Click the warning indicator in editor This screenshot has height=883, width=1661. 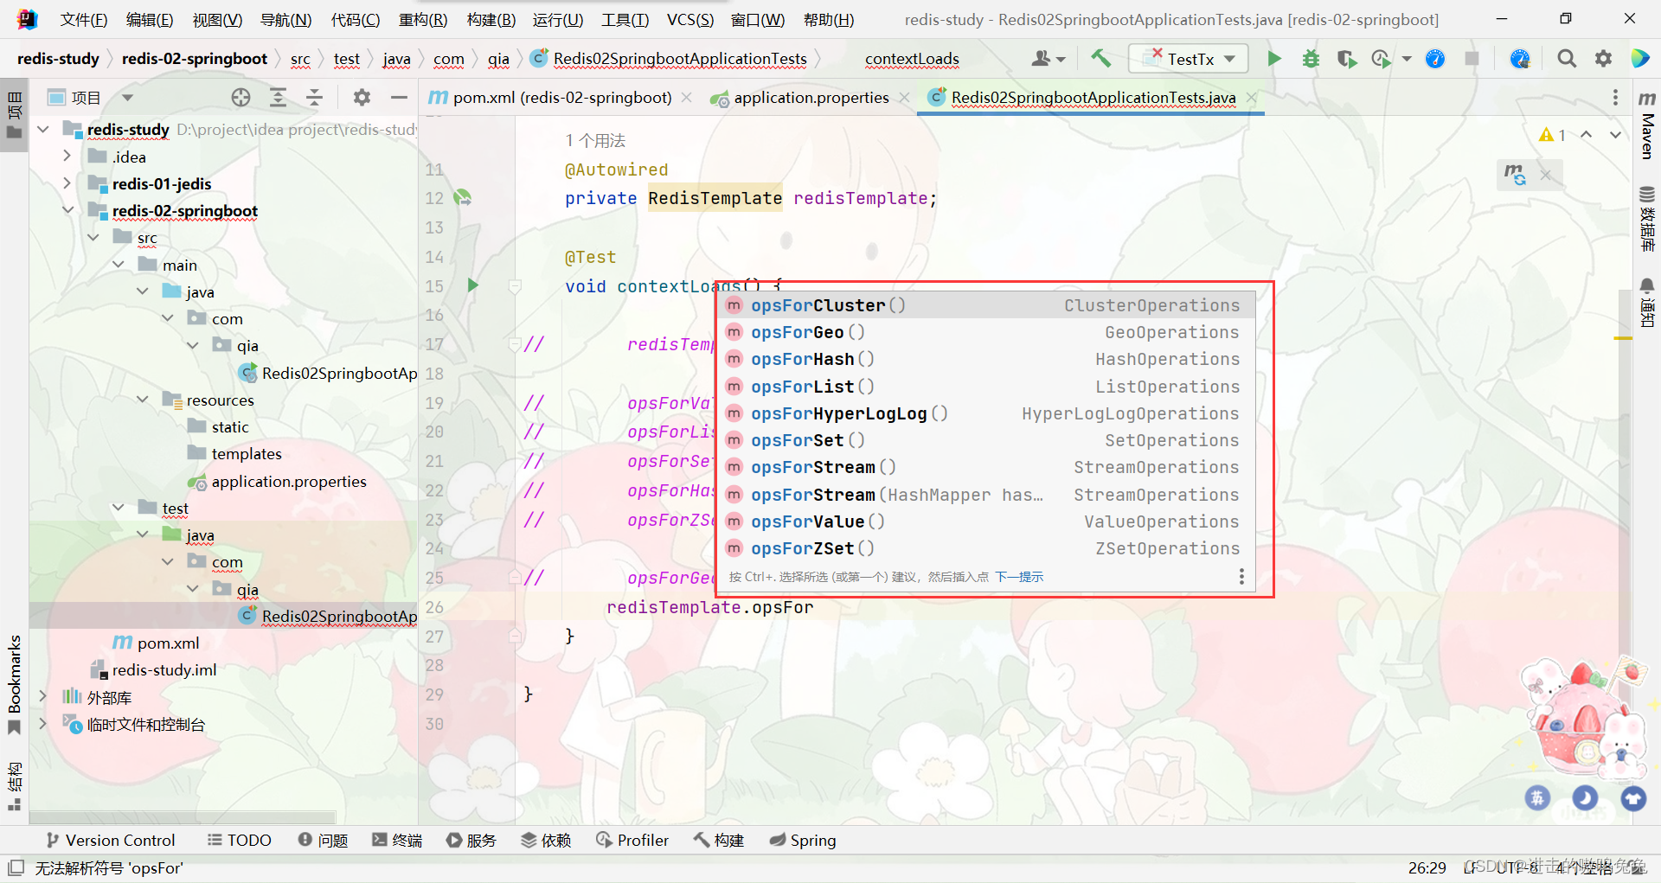[1553, 135]
